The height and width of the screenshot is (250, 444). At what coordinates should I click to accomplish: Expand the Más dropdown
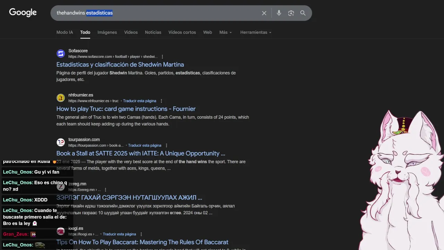[x=225, y=32]
